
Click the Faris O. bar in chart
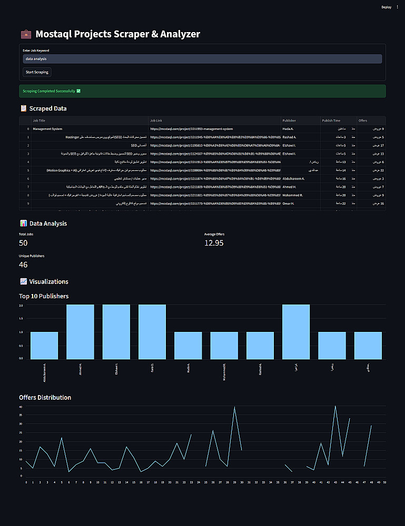(152, 332)
